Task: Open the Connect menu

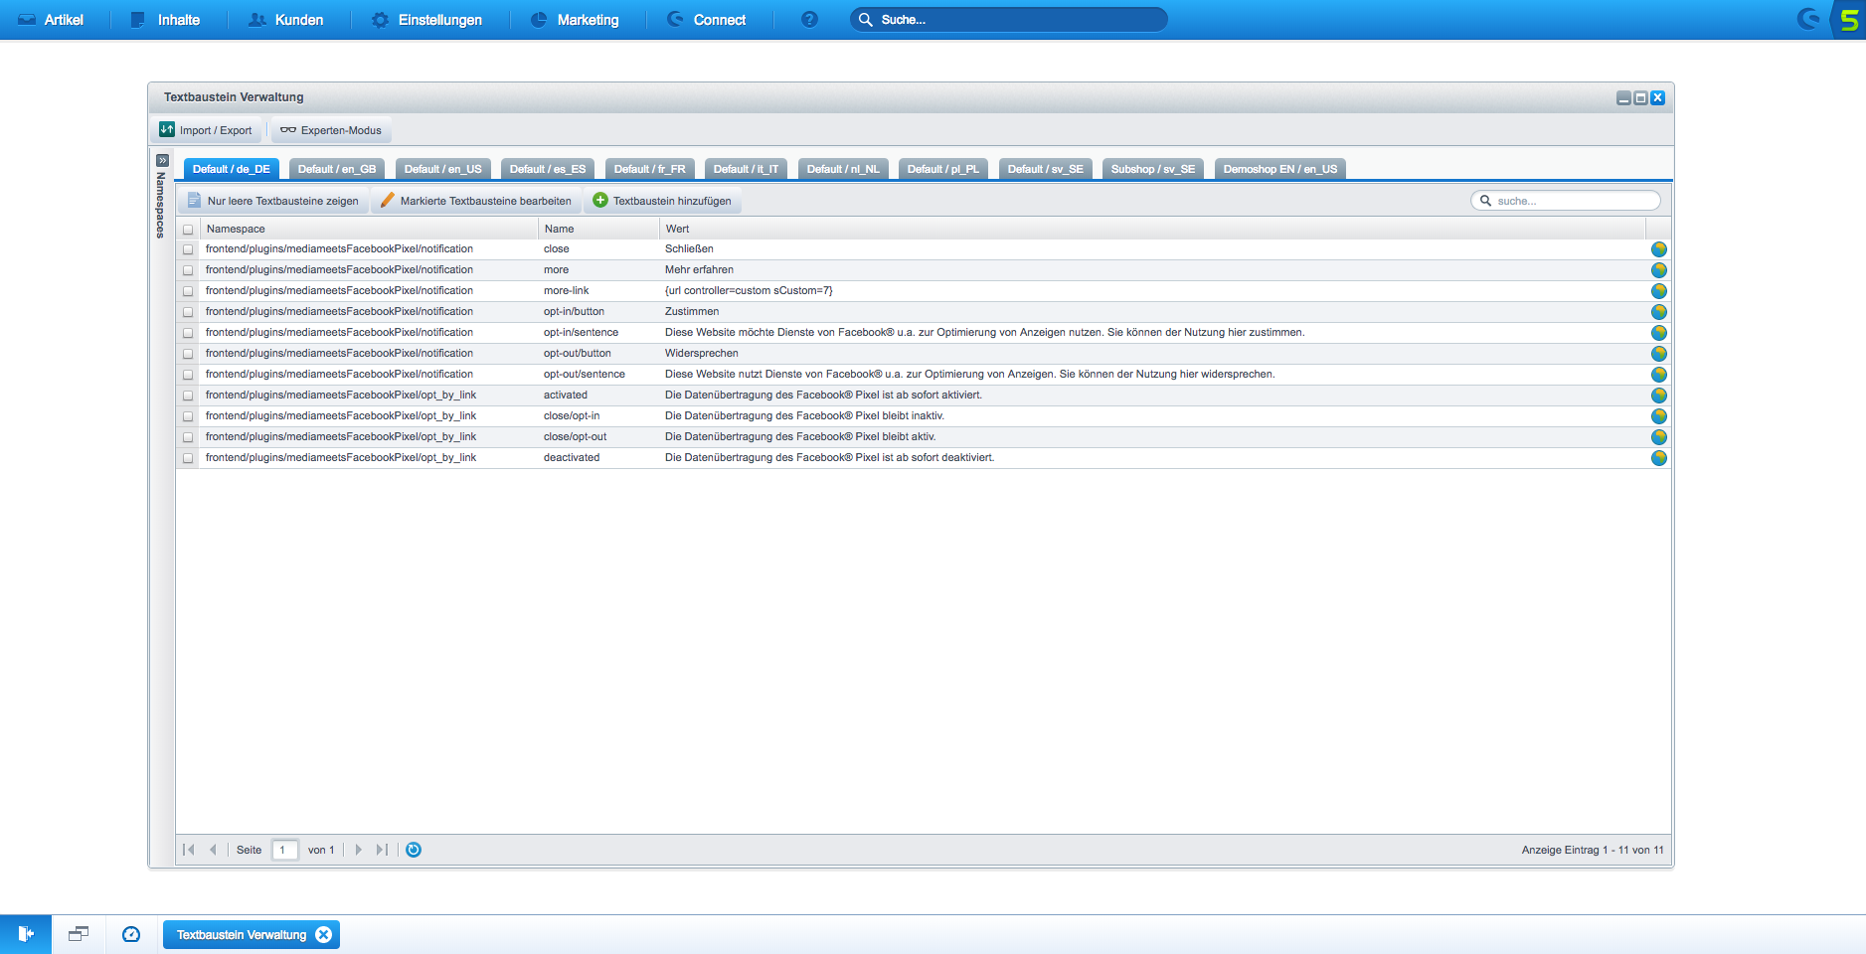Action: coord(707,20)
